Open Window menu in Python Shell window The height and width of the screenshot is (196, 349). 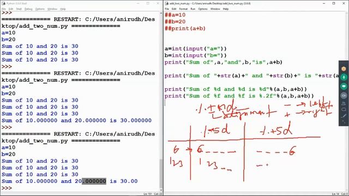52,9
